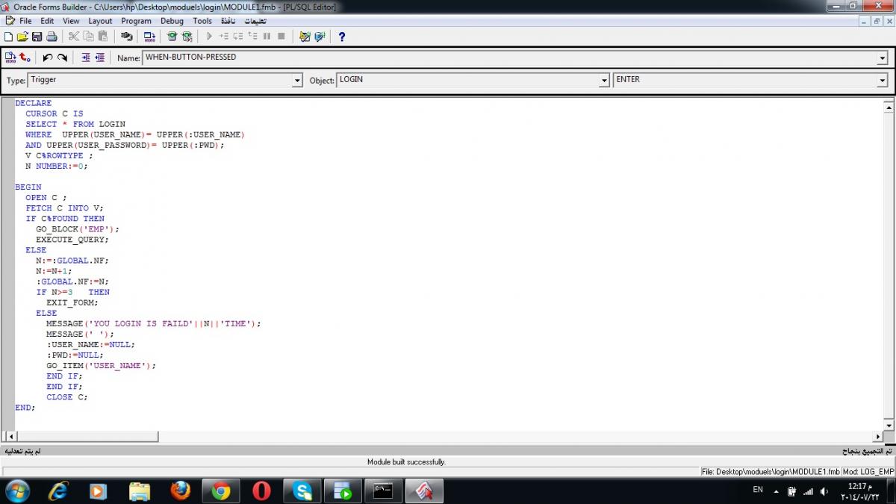Open the Type dropdown showing Trigger
The width and height of the screenshot is (896, 504).
click(x=296, y=81)
